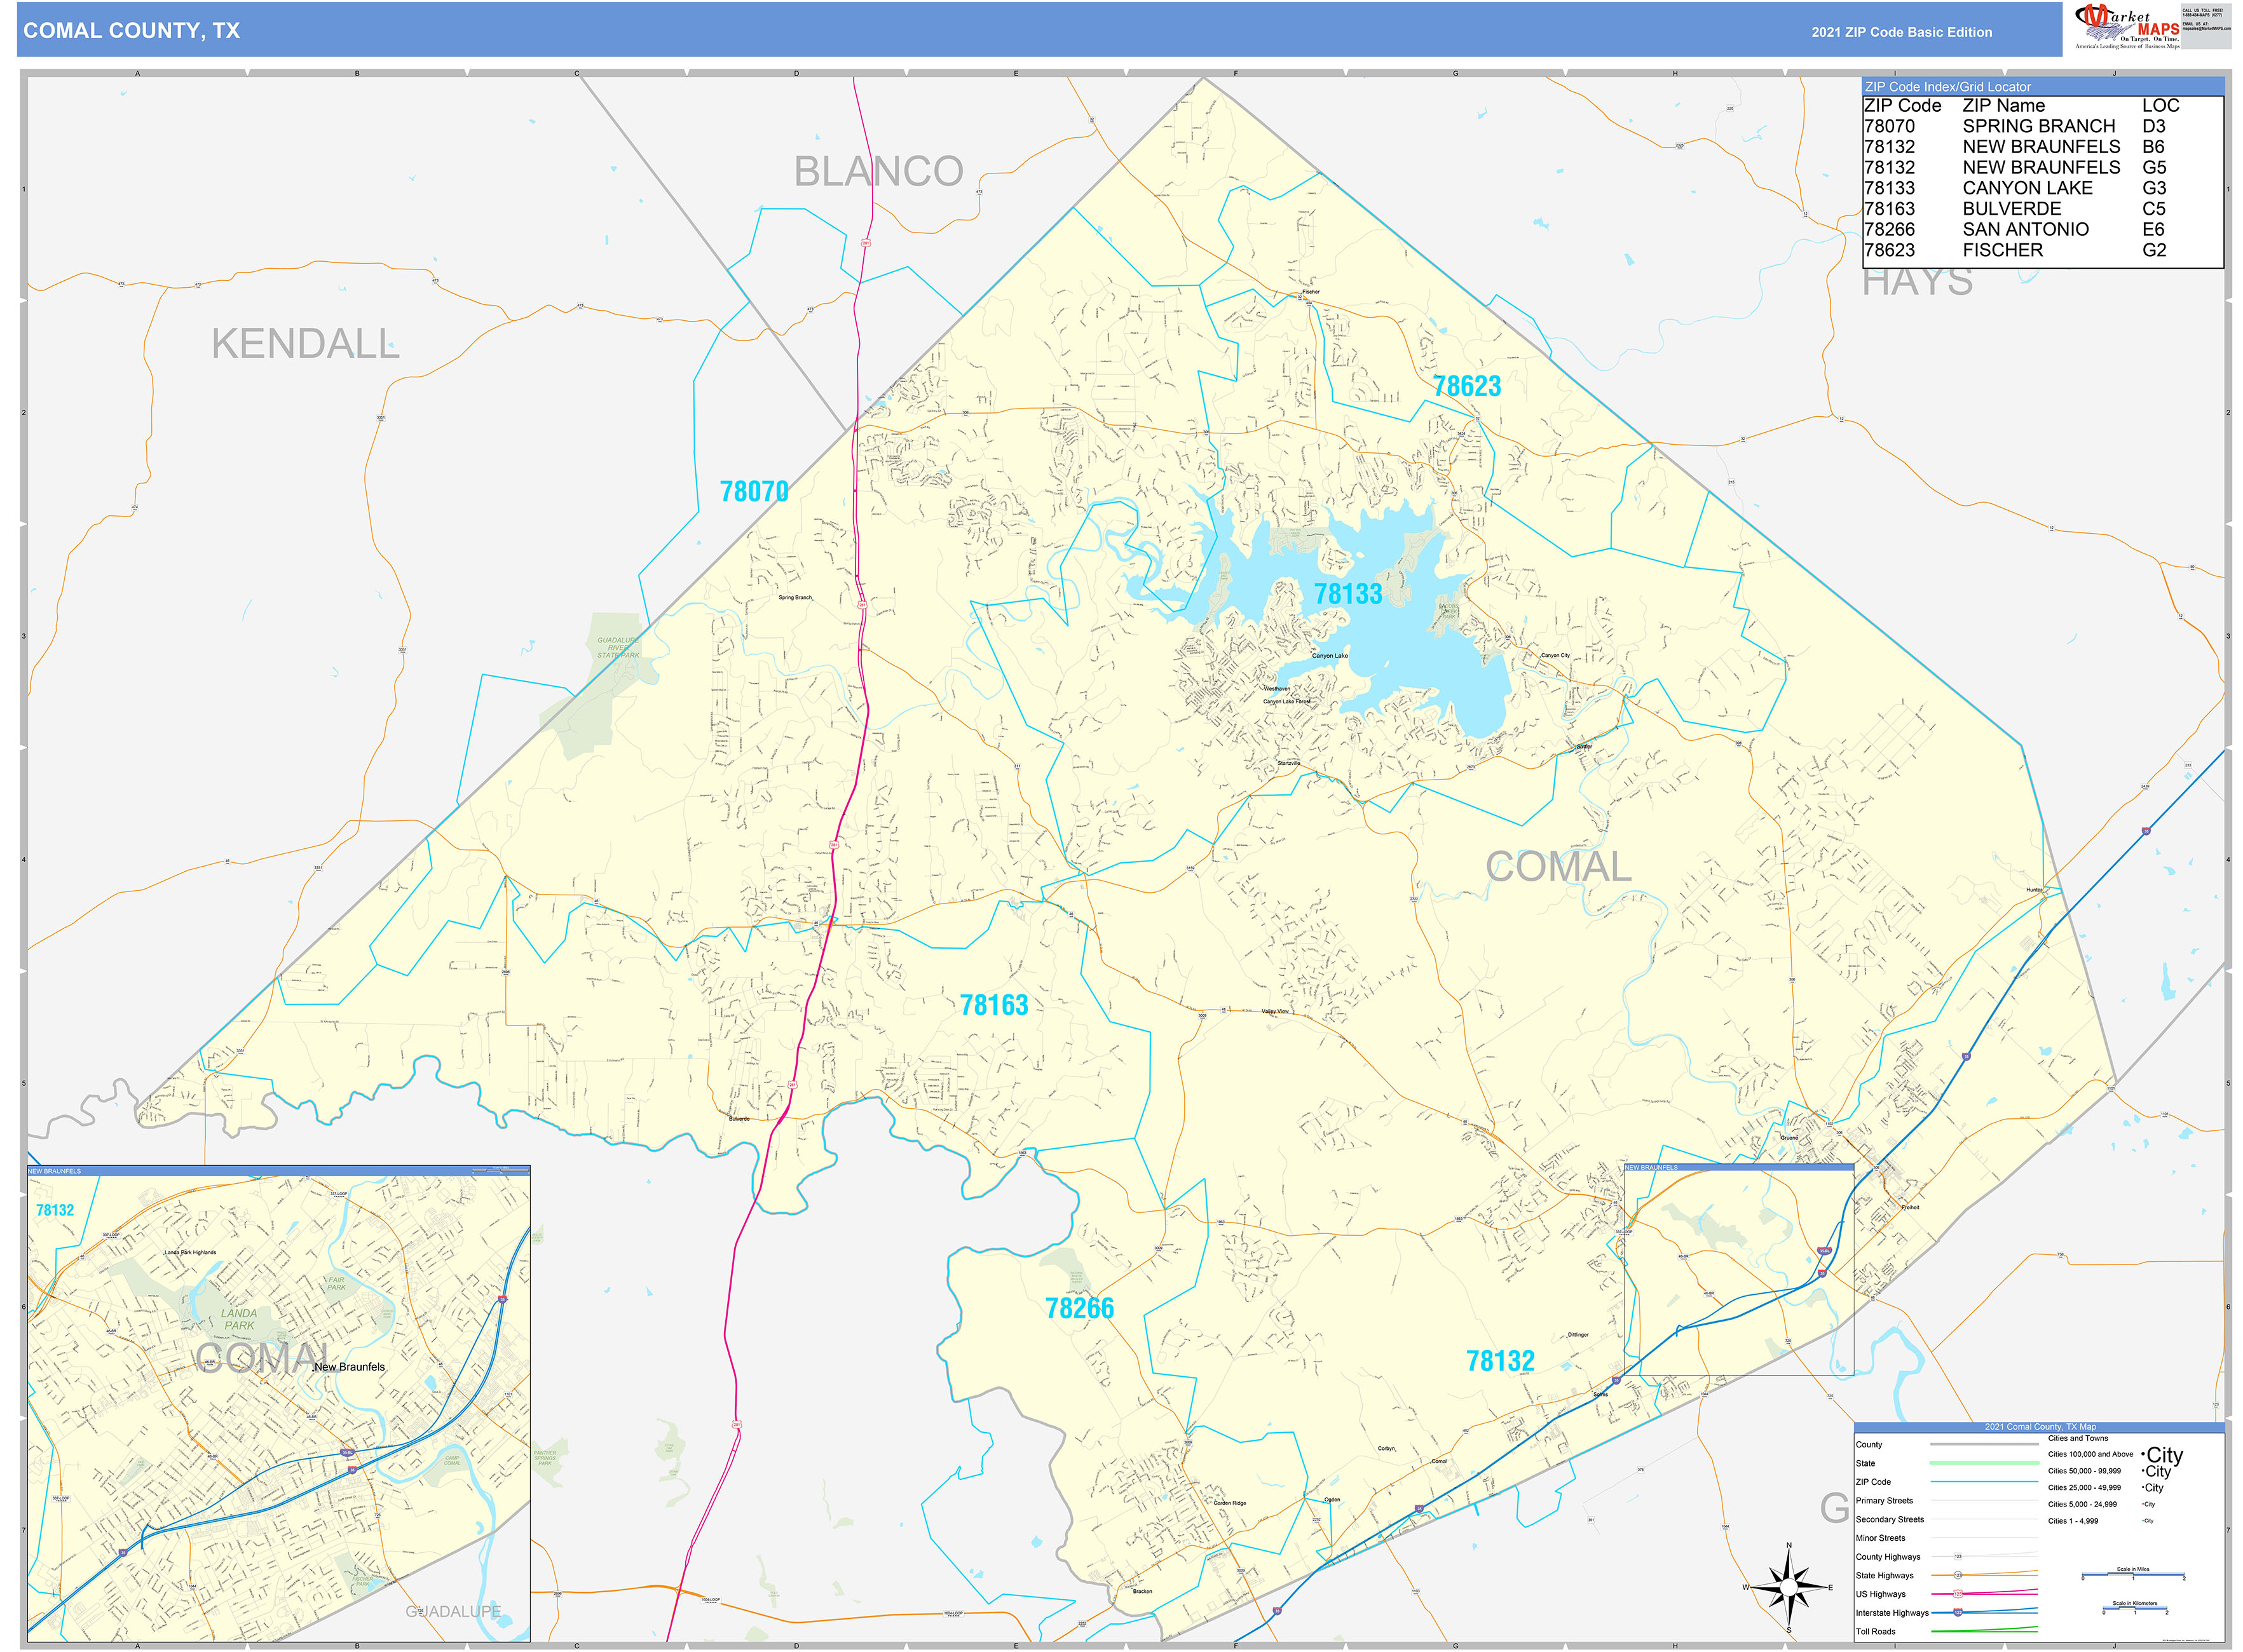The width and height of the screenshot is (2243, 1652).
Task: Select the cyan ZIP Code line sample in legend
Action: tap(1984, 1481)
